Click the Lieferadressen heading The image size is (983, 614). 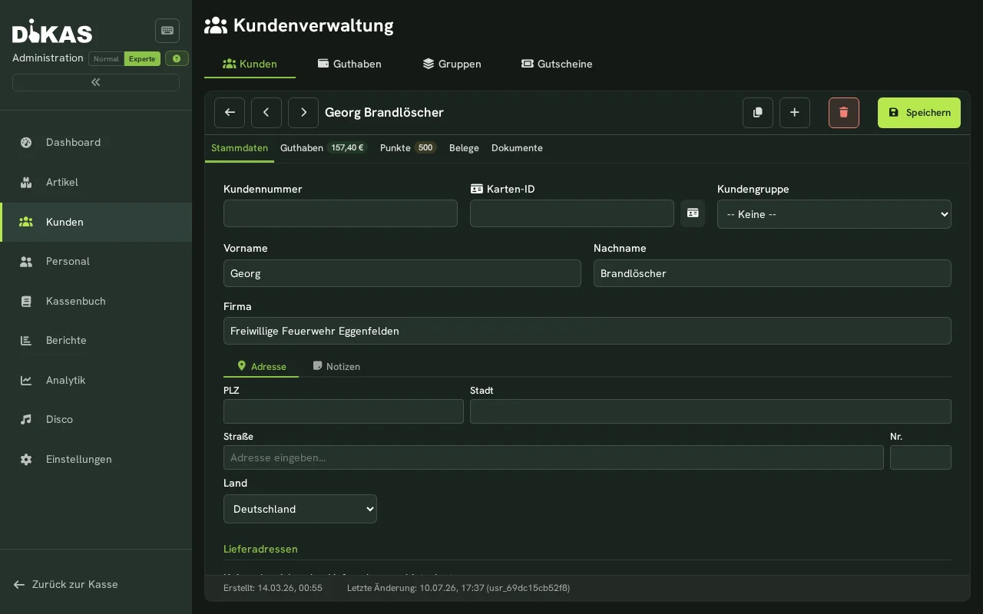point(260,549)
